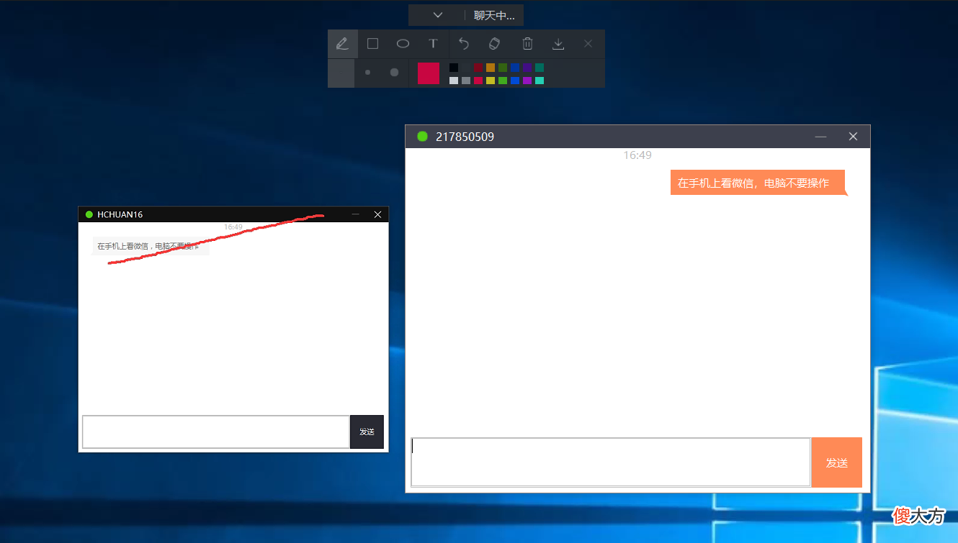
Task: Undo the last annotation stroke
Action: (x=464, y=44)
